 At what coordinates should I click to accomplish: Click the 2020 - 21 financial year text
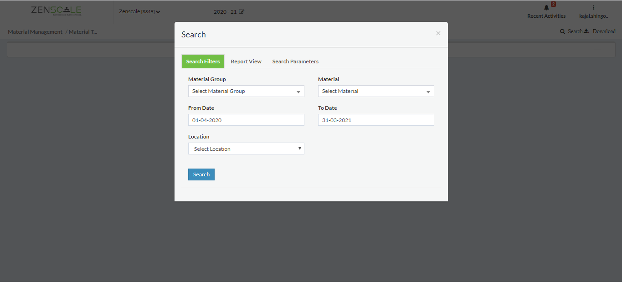click(x=225, y=12)
